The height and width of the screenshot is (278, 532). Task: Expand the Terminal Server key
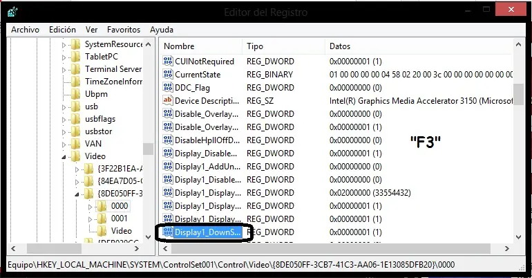coord(64,70)
